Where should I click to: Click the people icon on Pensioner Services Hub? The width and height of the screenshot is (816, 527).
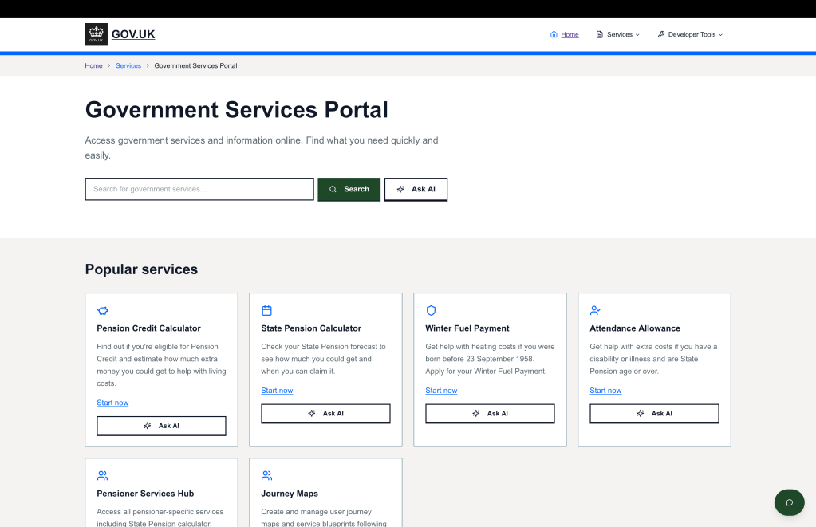tap(102, 474)
